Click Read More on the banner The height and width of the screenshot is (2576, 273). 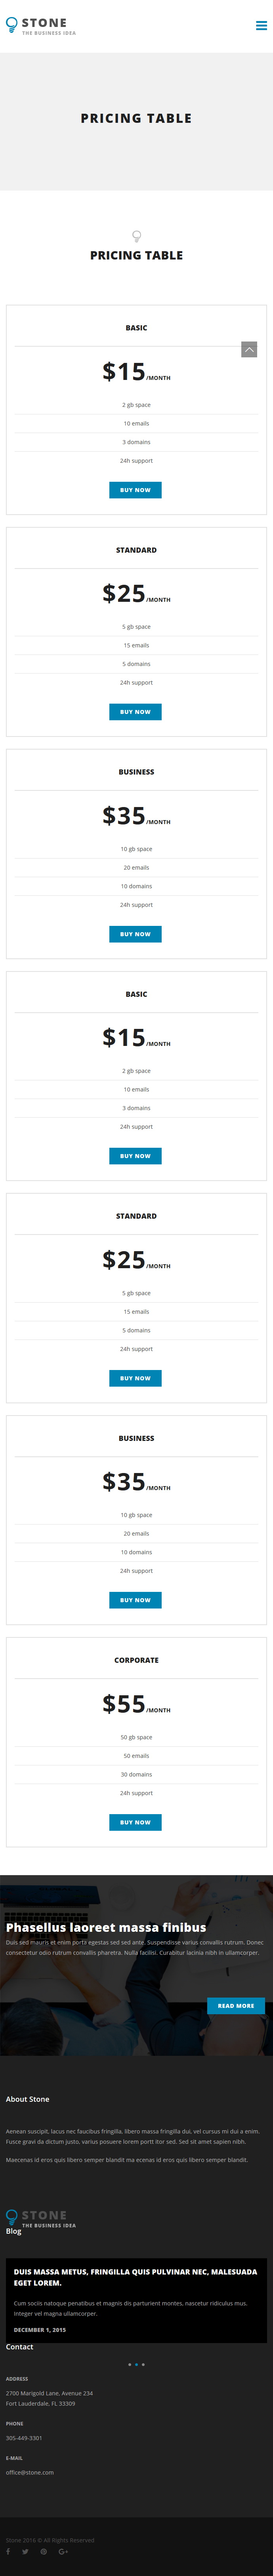pyautogui.click(x=236, y=2006)
